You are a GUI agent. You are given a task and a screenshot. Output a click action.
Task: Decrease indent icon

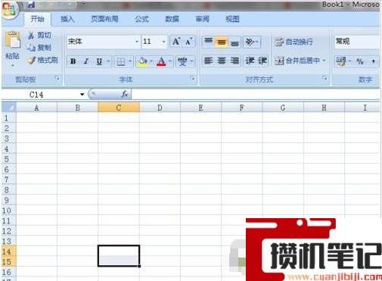coord(250,61)
